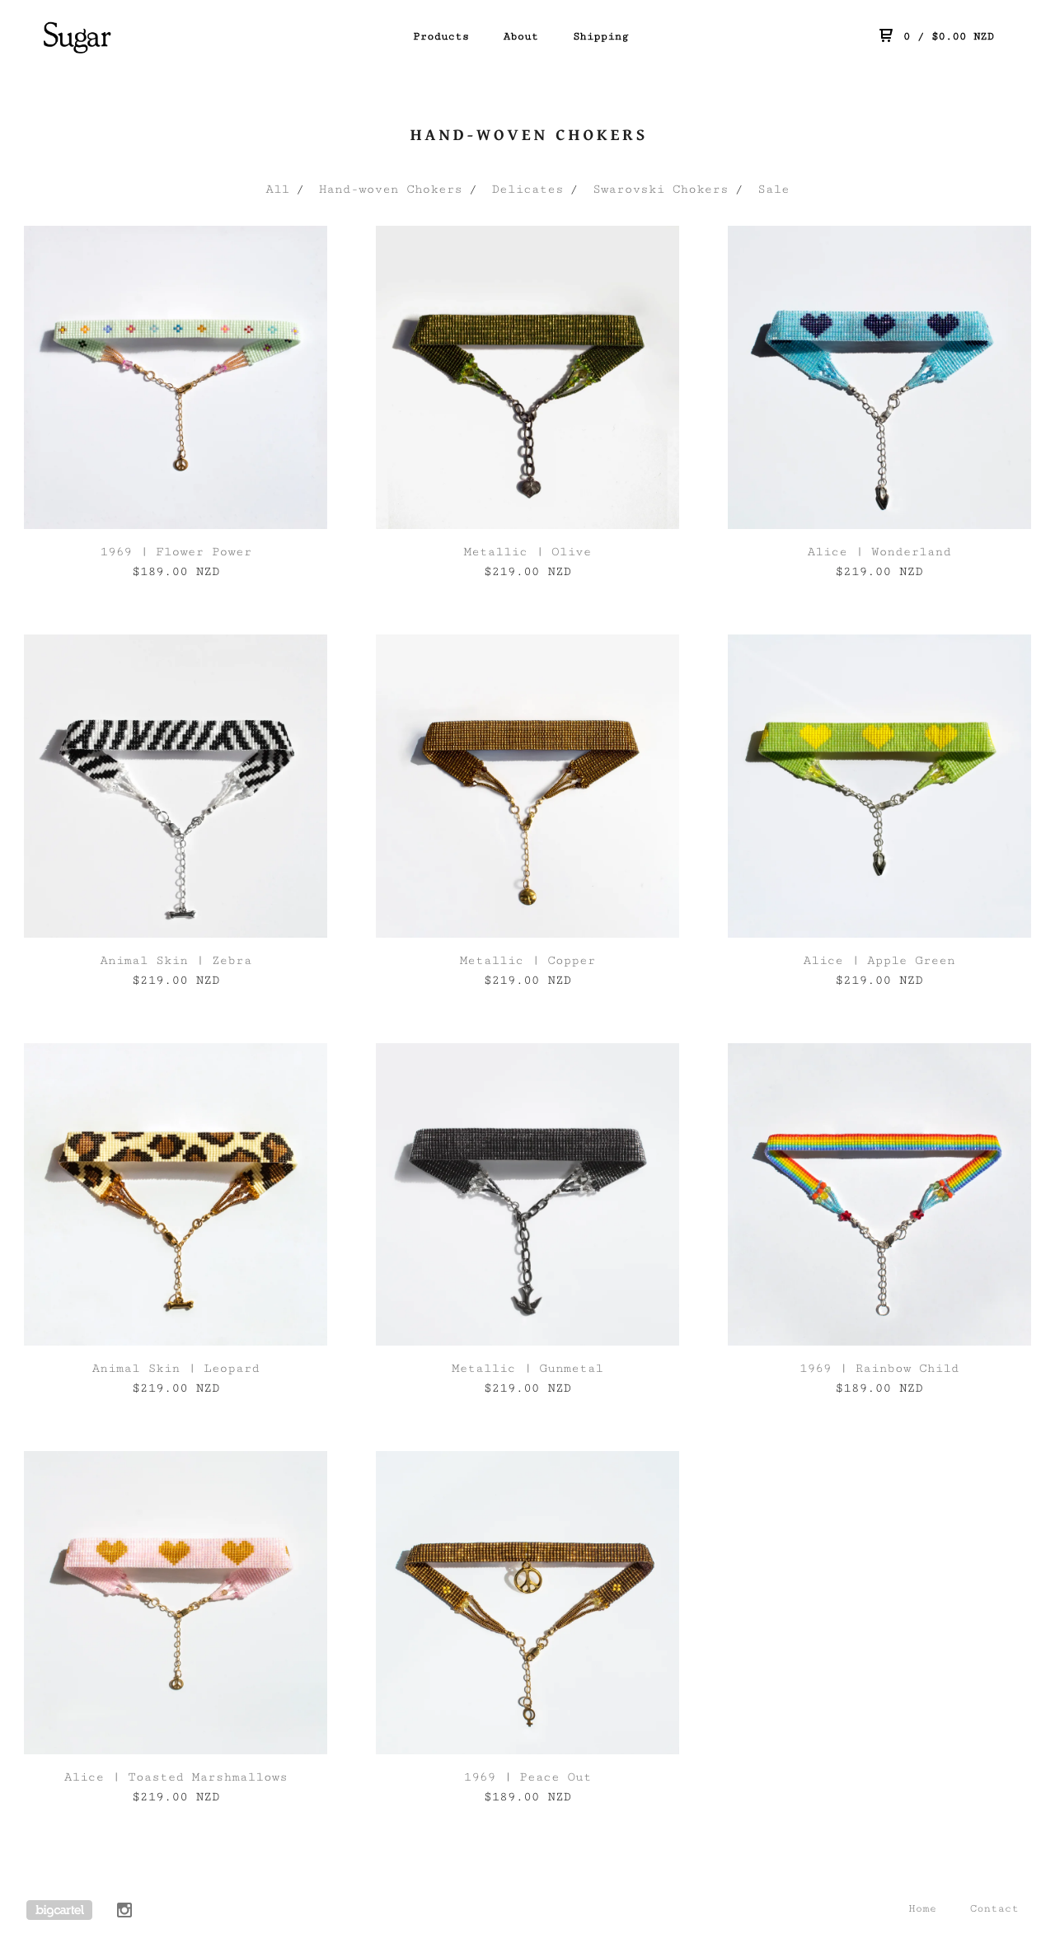Show the Sale category
Viewport: 1055px width, 1957px height.
click(x=774, y=190)
